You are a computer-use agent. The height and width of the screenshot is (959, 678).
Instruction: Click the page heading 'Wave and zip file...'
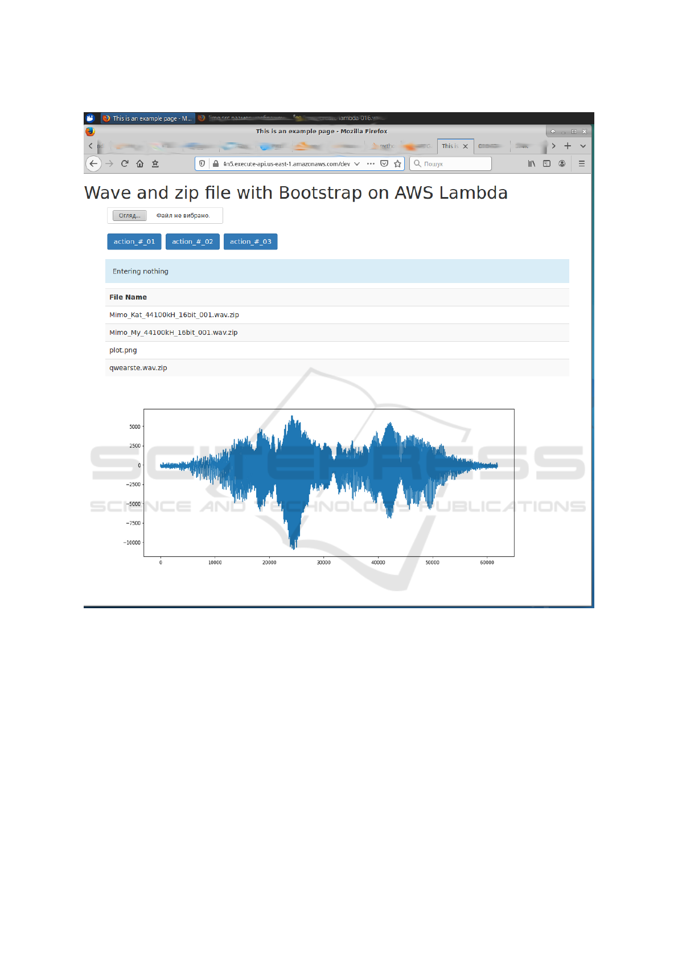pos(296,193)
